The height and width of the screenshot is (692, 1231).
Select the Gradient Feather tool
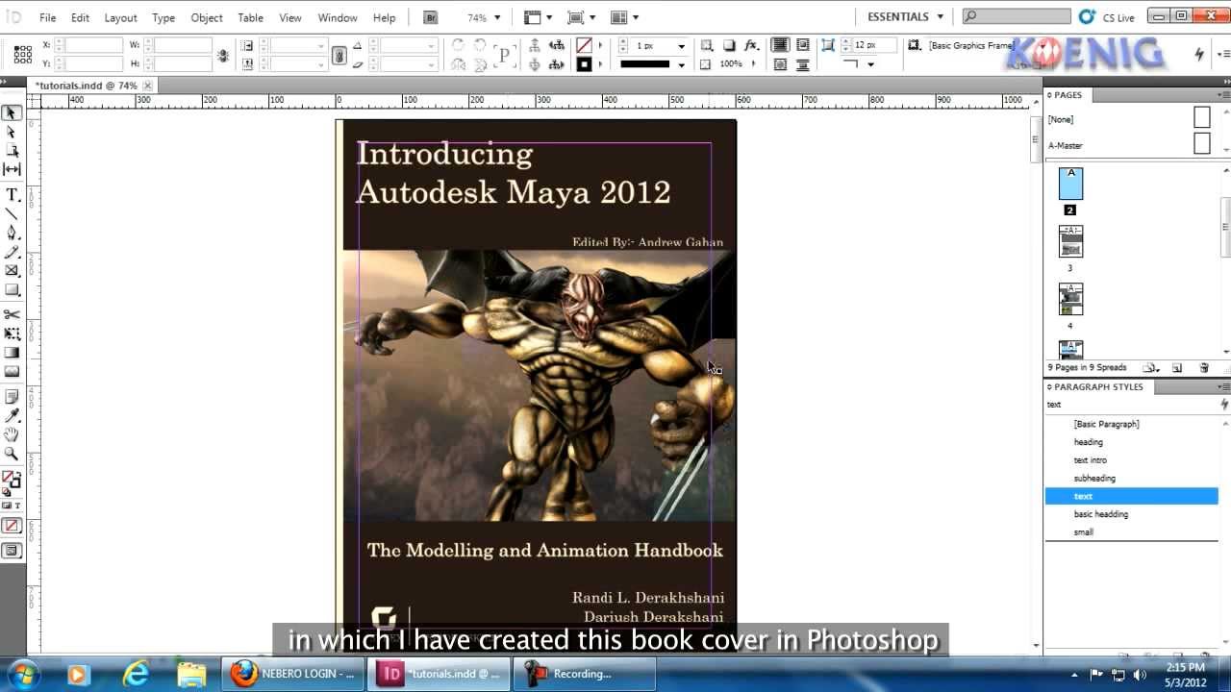point(12,371)
